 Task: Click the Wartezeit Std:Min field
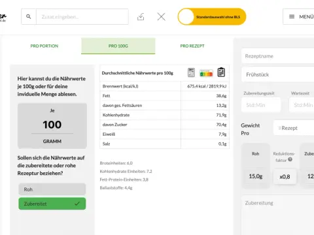302,105
